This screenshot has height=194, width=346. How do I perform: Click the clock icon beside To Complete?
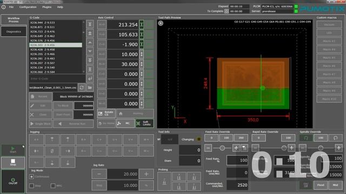pyautogui.click(x=227, y=11)
